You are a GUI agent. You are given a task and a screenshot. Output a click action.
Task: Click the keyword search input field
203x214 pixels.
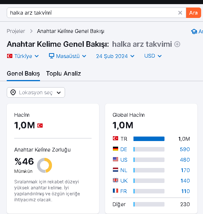[x=93, y=13]
